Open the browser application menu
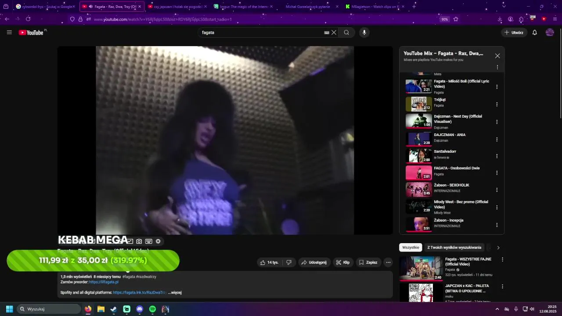The width and height of the screenshot is (562, 316). point(555,19)
